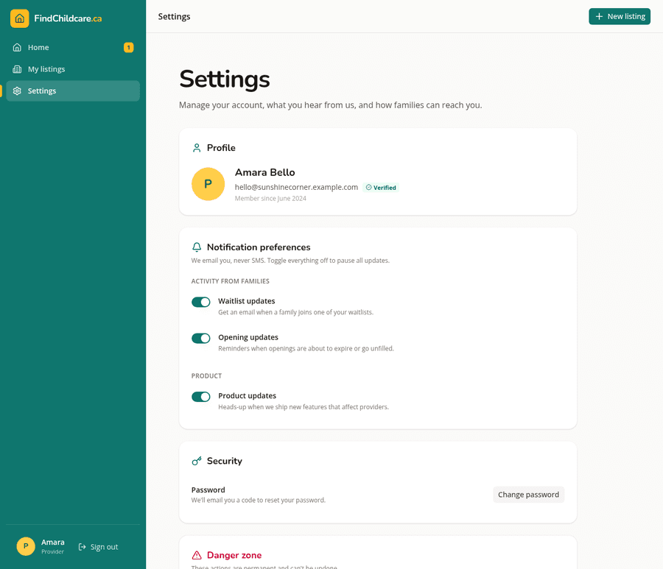Click the Profile person icon

click(x=197, y=148)
